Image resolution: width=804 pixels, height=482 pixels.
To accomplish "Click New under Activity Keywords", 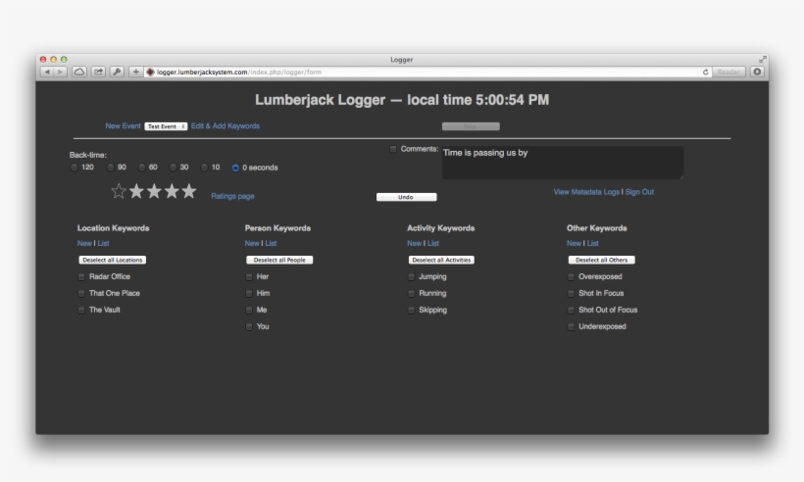I will point(415,243).
